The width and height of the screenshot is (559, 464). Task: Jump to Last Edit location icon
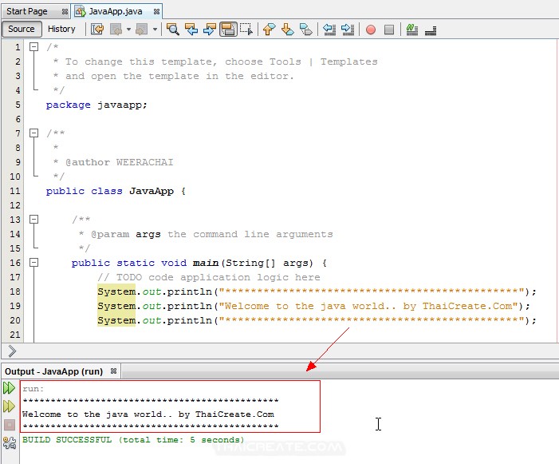[x=97, y=30]
